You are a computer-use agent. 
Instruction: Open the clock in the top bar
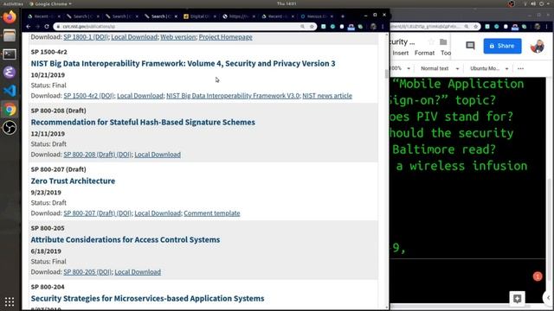(287, 3)
